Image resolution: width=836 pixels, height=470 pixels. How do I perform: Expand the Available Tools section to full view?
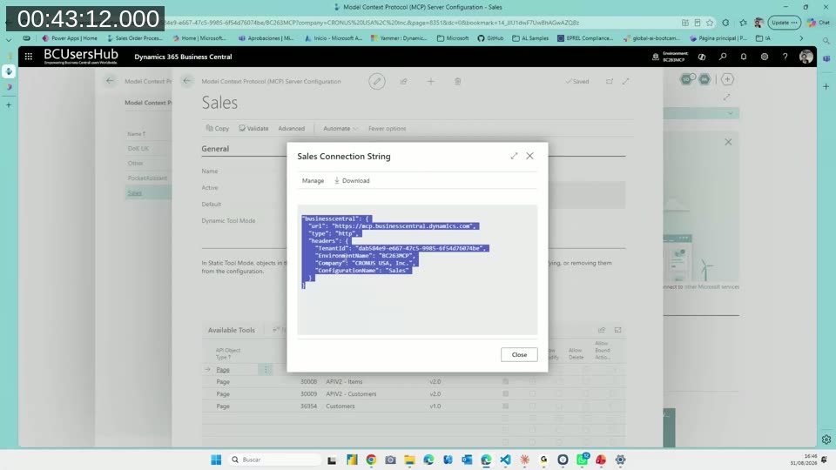point(617,330)
